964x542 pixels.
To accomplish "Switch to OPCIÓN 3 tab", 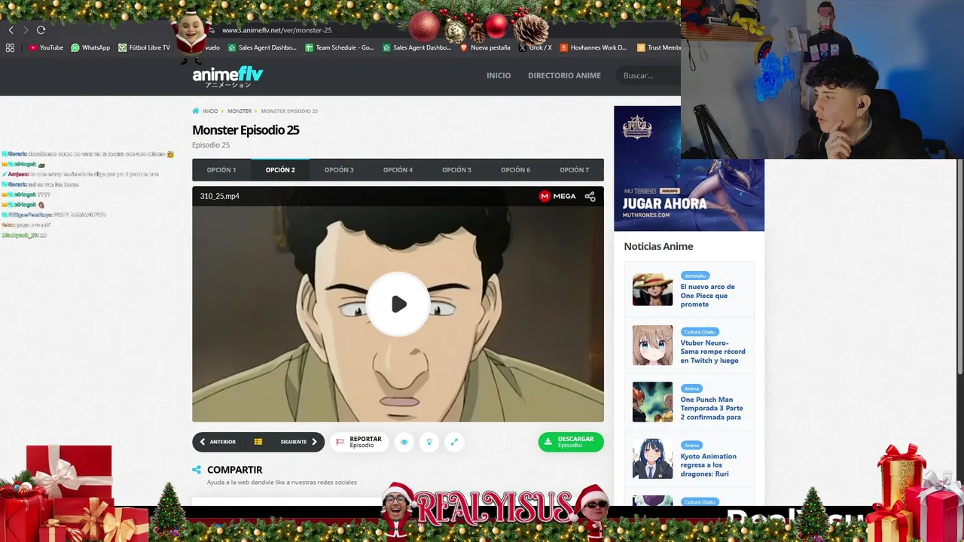I will [x=339, y=170].
